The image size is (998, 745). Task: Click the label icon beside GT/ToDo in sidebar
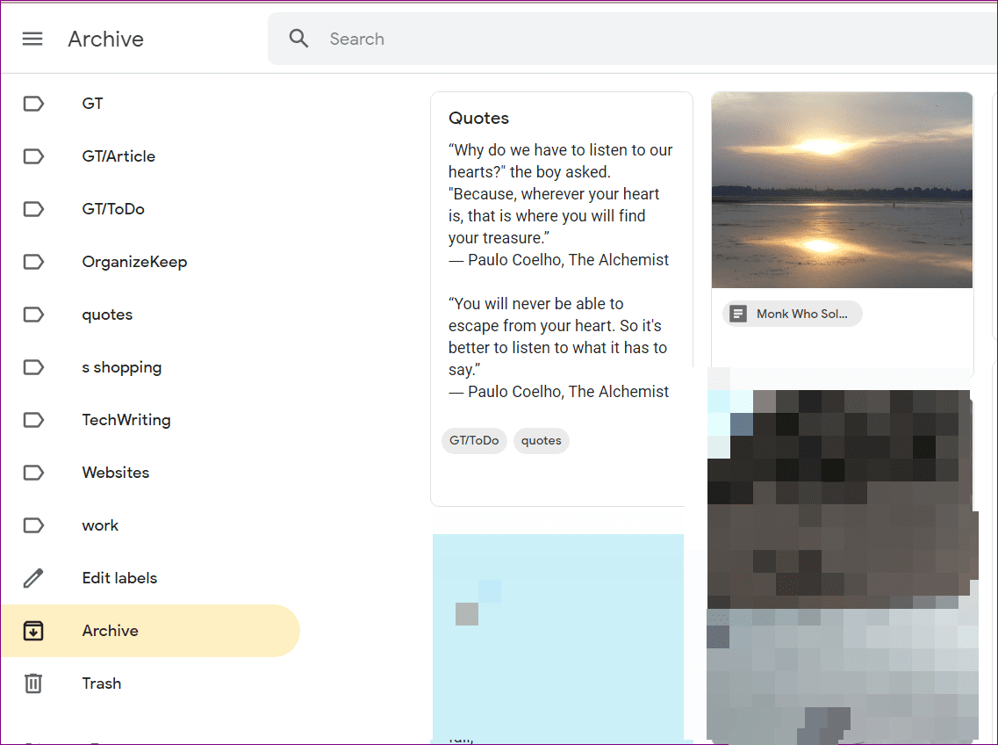coord(33,209)
